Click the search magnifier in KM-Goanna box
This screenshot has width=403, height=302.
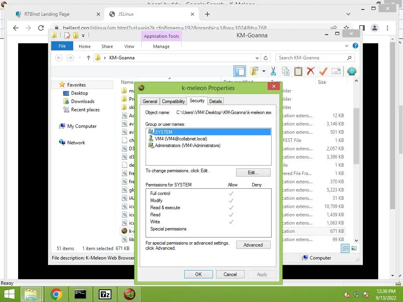(349, 58)
